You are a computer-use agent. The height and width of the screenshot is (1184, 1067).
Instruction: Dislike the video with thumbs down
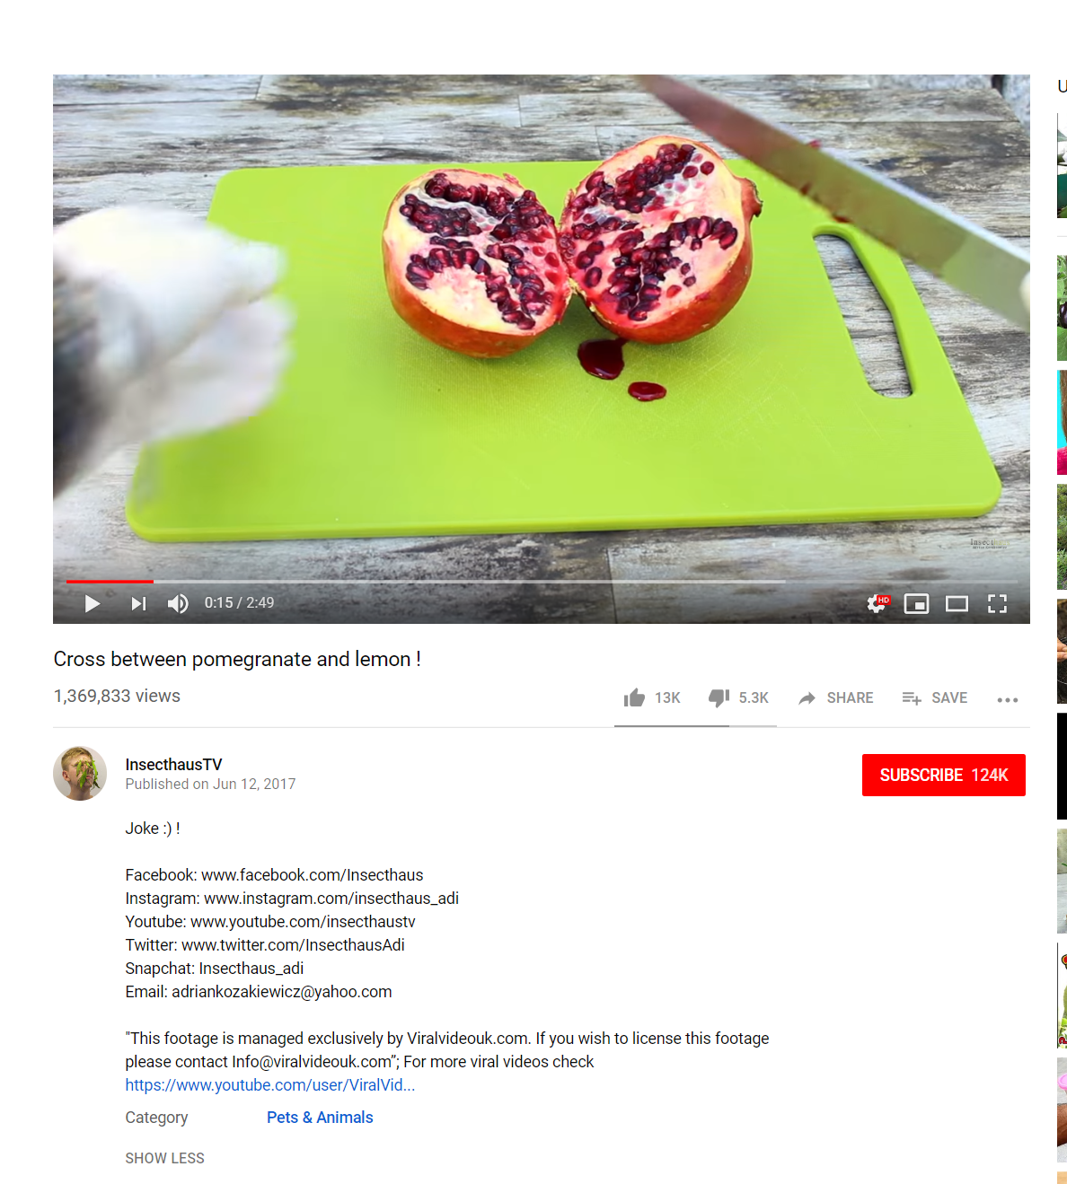click(719, 697)
